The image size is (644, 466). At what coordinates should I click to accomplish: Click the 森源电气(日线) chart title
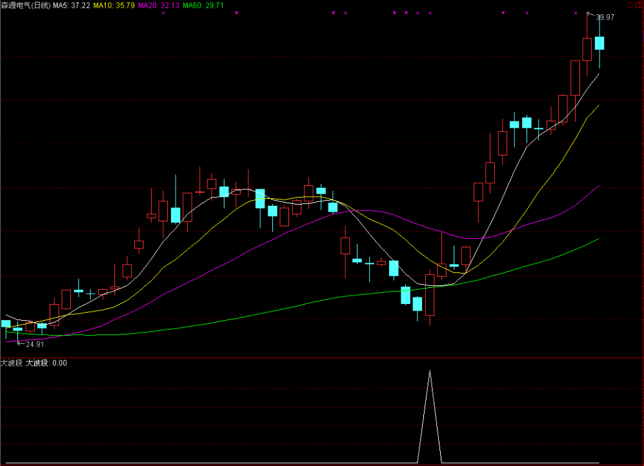(x=26, y=5)
